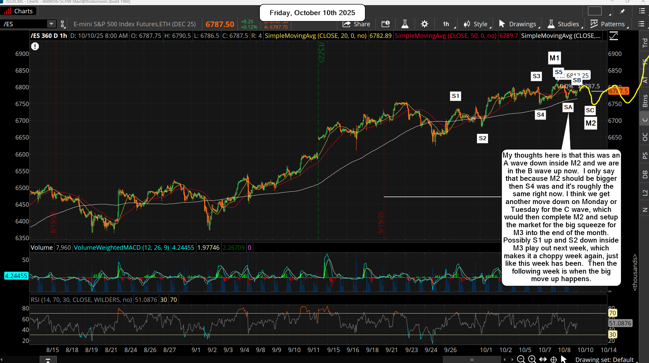Zoom in using the magnifier plus icon
This screenshot has height=363, width=649.
tap(532, 359)
